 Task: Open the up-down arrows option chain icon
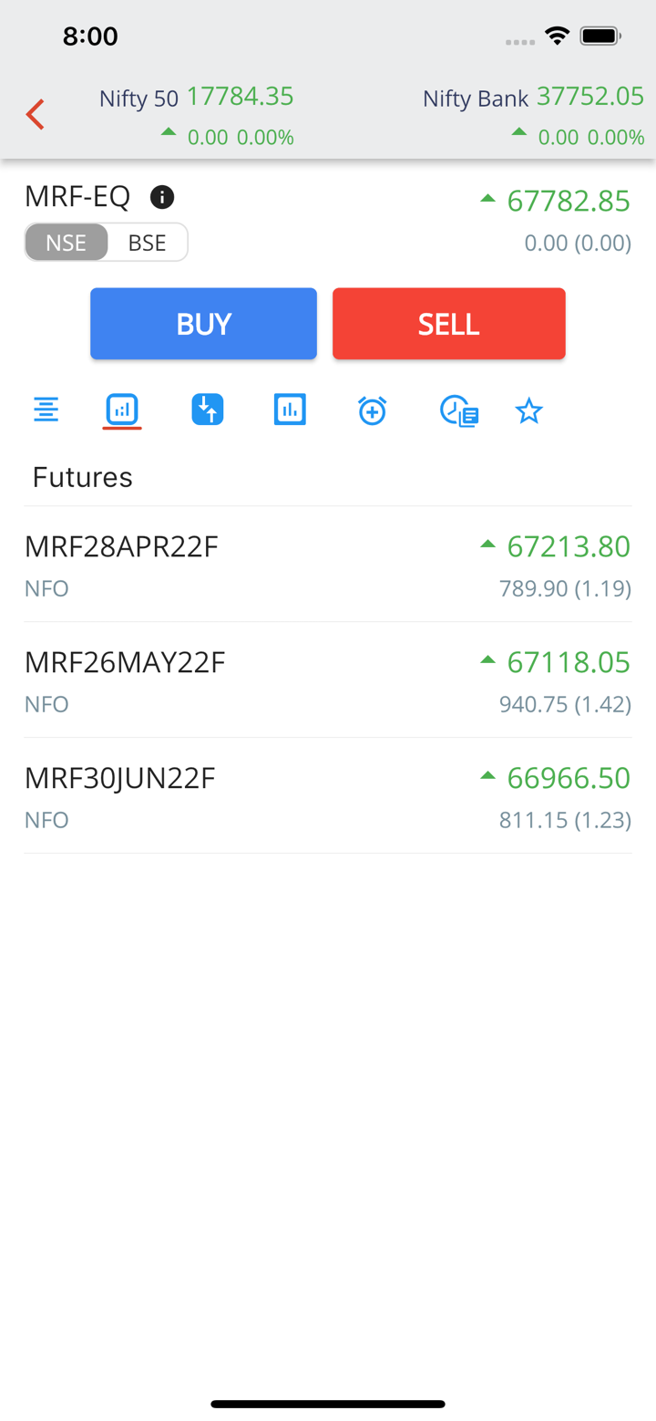click(x=208, y=410)
